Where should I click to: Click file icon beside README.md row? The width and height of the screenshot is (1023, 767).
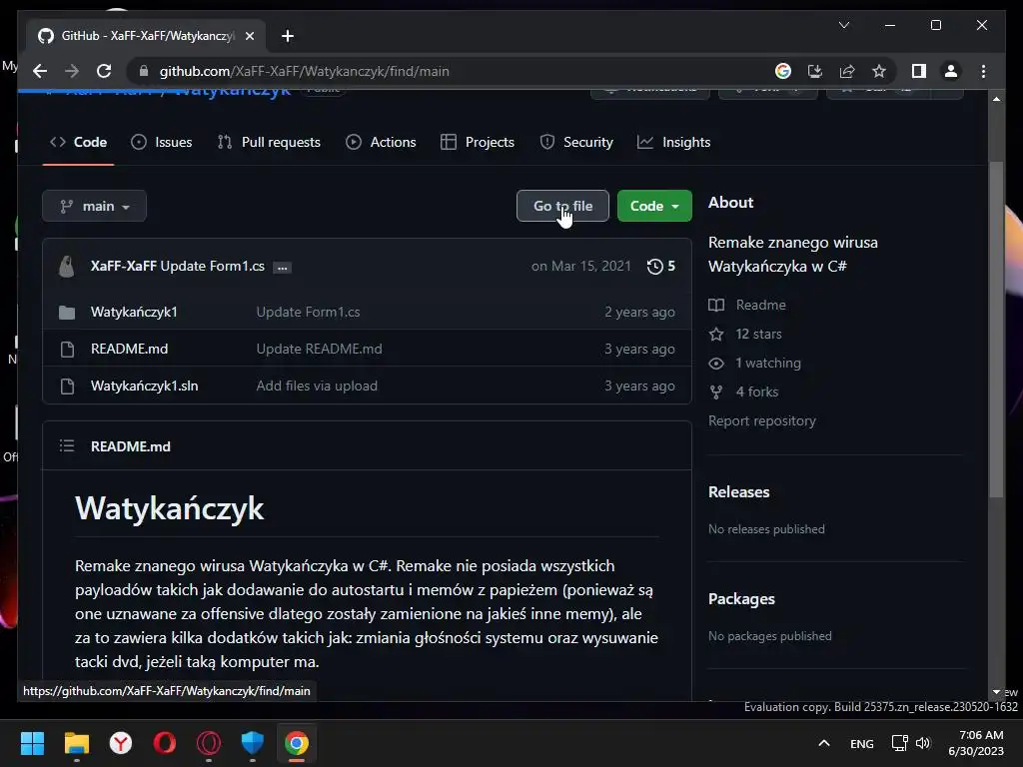(67, 350)
